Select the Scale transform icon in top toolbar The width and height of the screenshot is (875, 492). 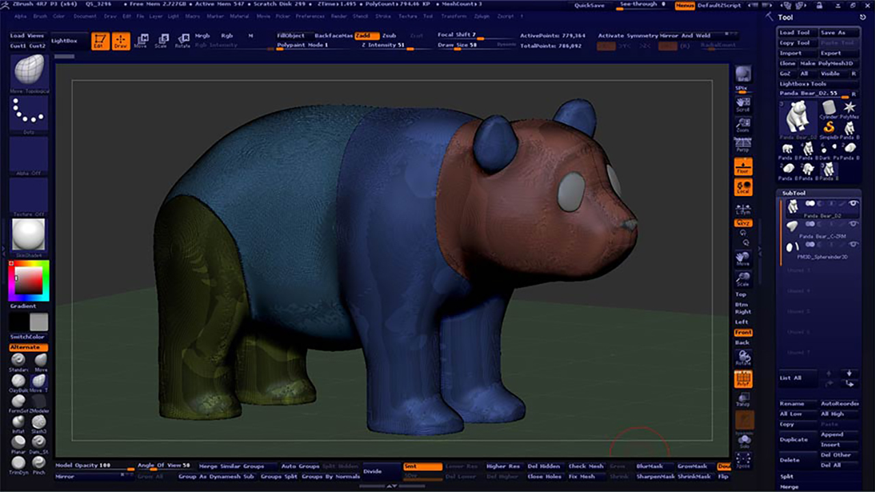[161, 42]
